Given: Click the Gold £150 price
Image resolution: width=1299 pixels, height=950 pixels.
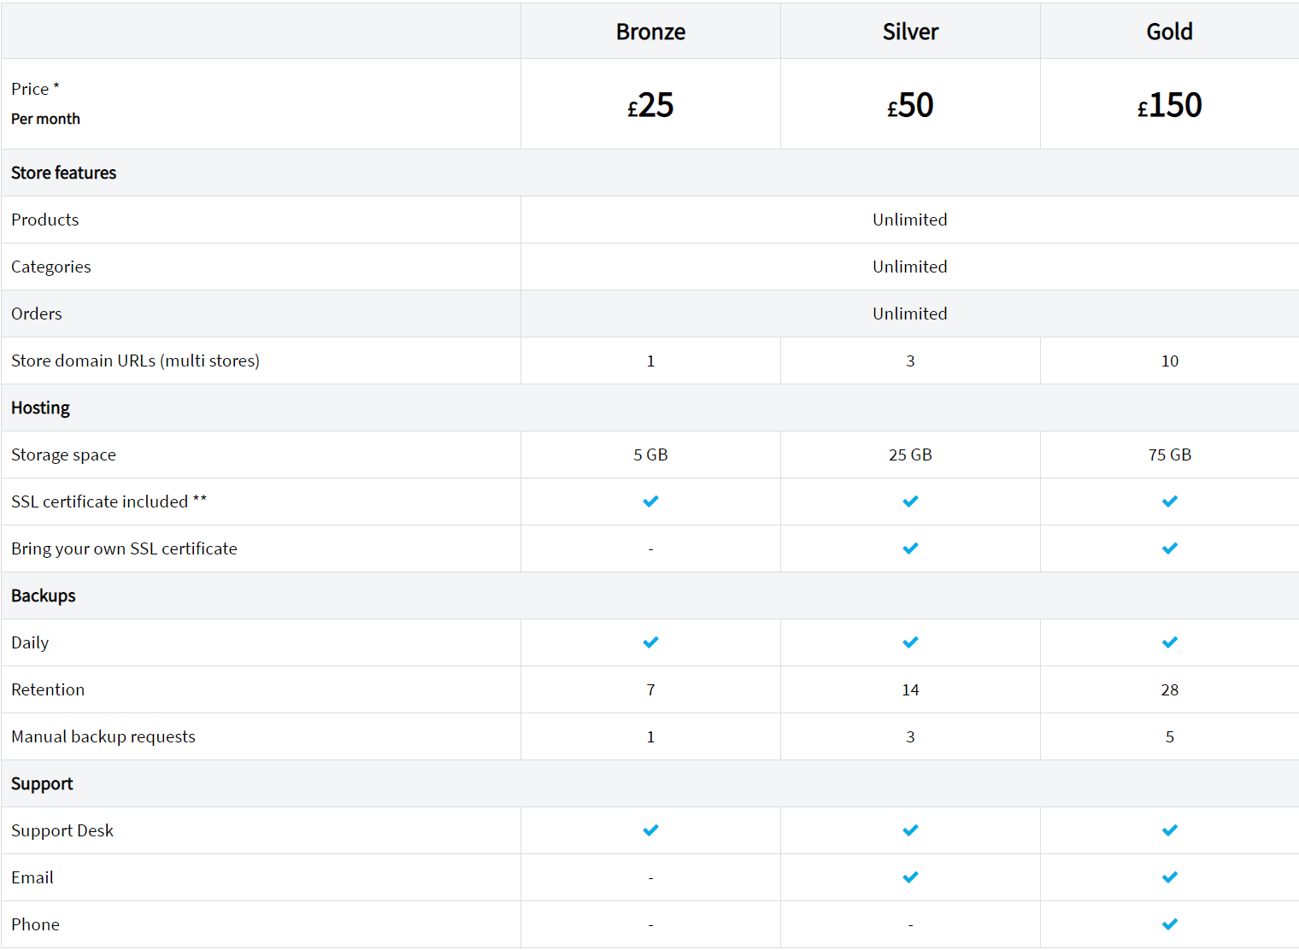Looking at the screenshot, I should click(1169, 105).
